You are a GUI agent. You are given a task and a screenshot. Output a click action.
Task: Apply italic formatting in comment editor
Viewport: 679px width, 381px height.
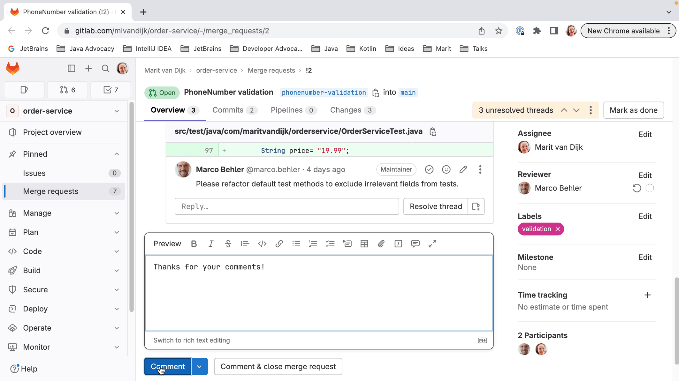(x=211, y=243)
